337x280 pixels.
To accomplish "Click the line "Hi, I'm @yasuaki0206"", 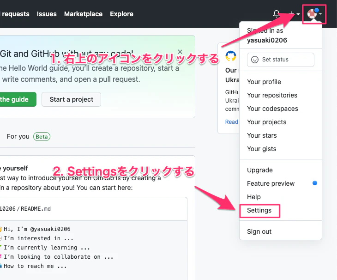I will (37, 229).
